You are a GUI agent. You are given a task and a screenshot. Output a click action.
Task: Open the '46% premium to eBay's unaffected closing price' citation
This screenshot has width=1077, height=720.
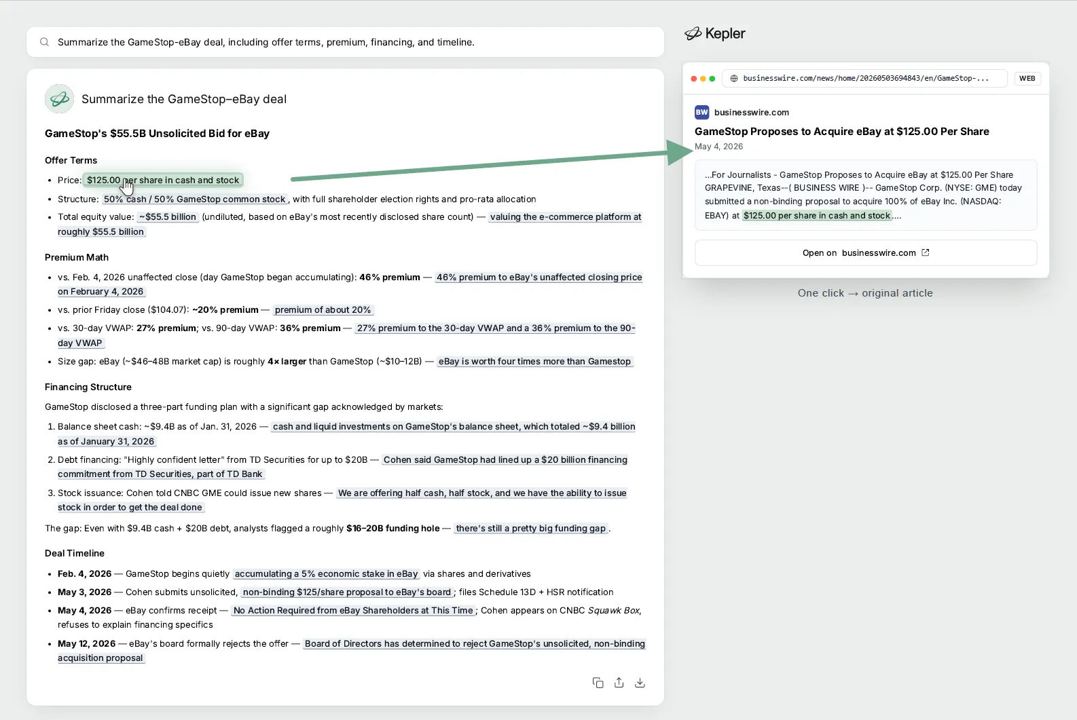pyautogui.click(x=539, y=278)
